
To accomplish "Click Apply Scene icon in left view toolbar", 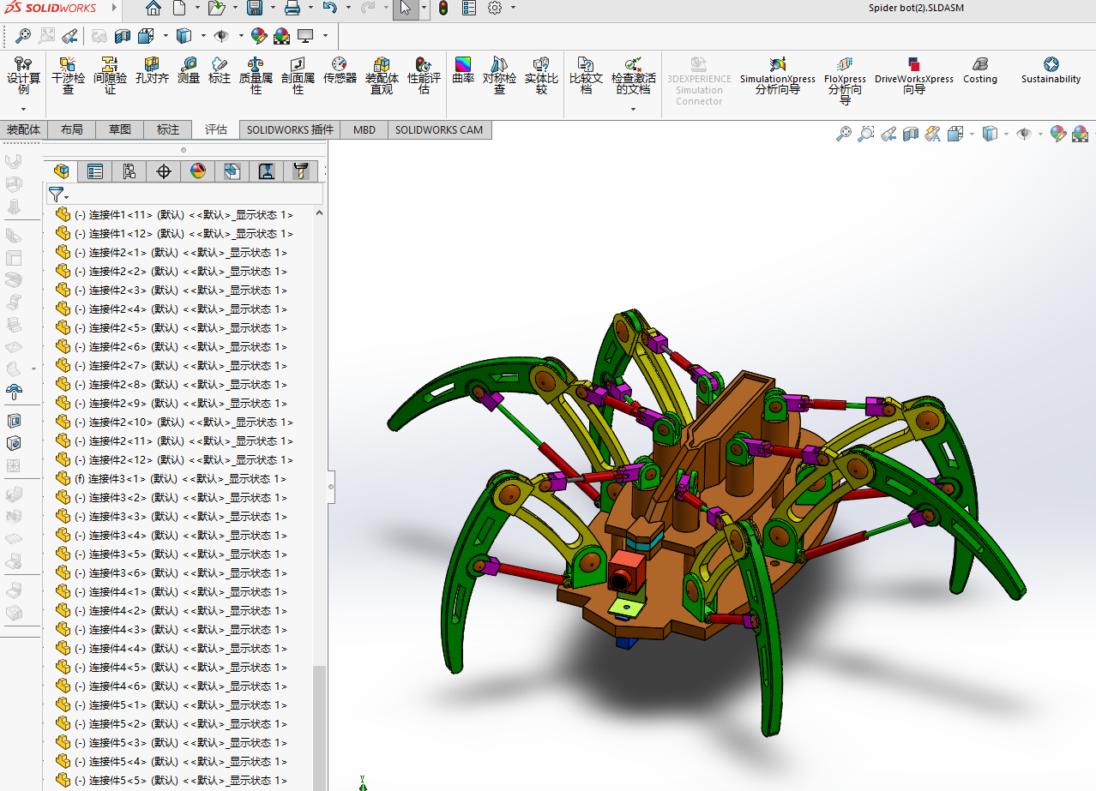I will pyautogui.click(x=281, y=36).
